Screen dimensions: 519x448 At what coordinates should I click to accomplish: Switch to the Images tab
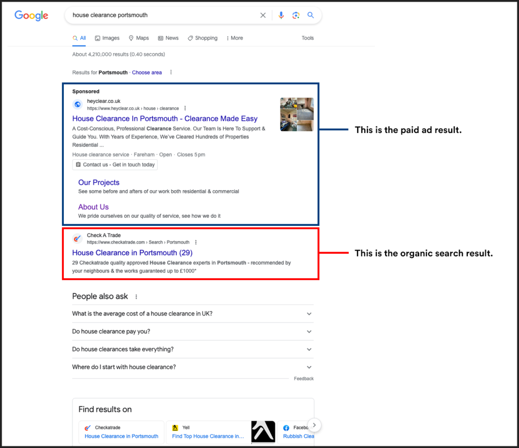(107, 38)
